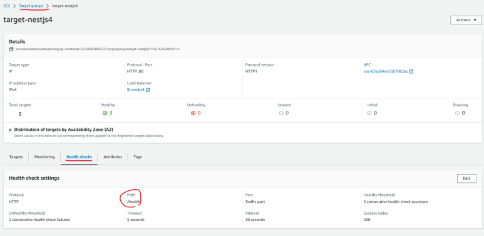Click the IPv4 address type value
The image size is (484, 236).
(x=13, y=90)
